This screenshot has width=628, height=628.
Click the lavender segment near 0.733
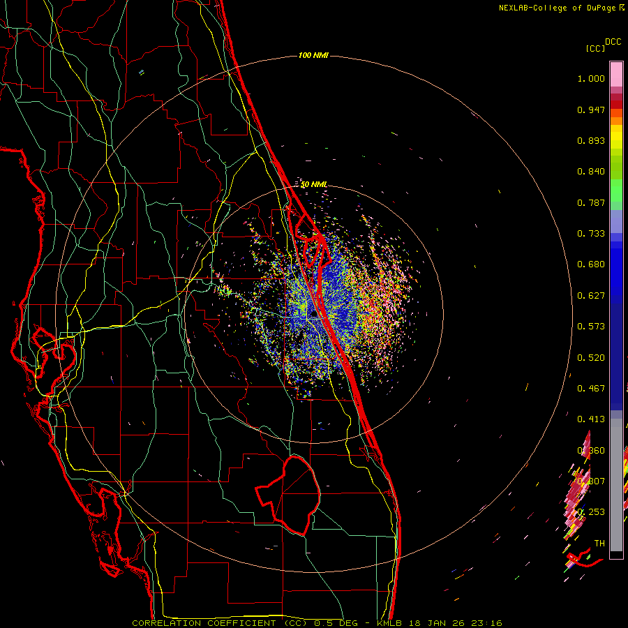(616, 221)
